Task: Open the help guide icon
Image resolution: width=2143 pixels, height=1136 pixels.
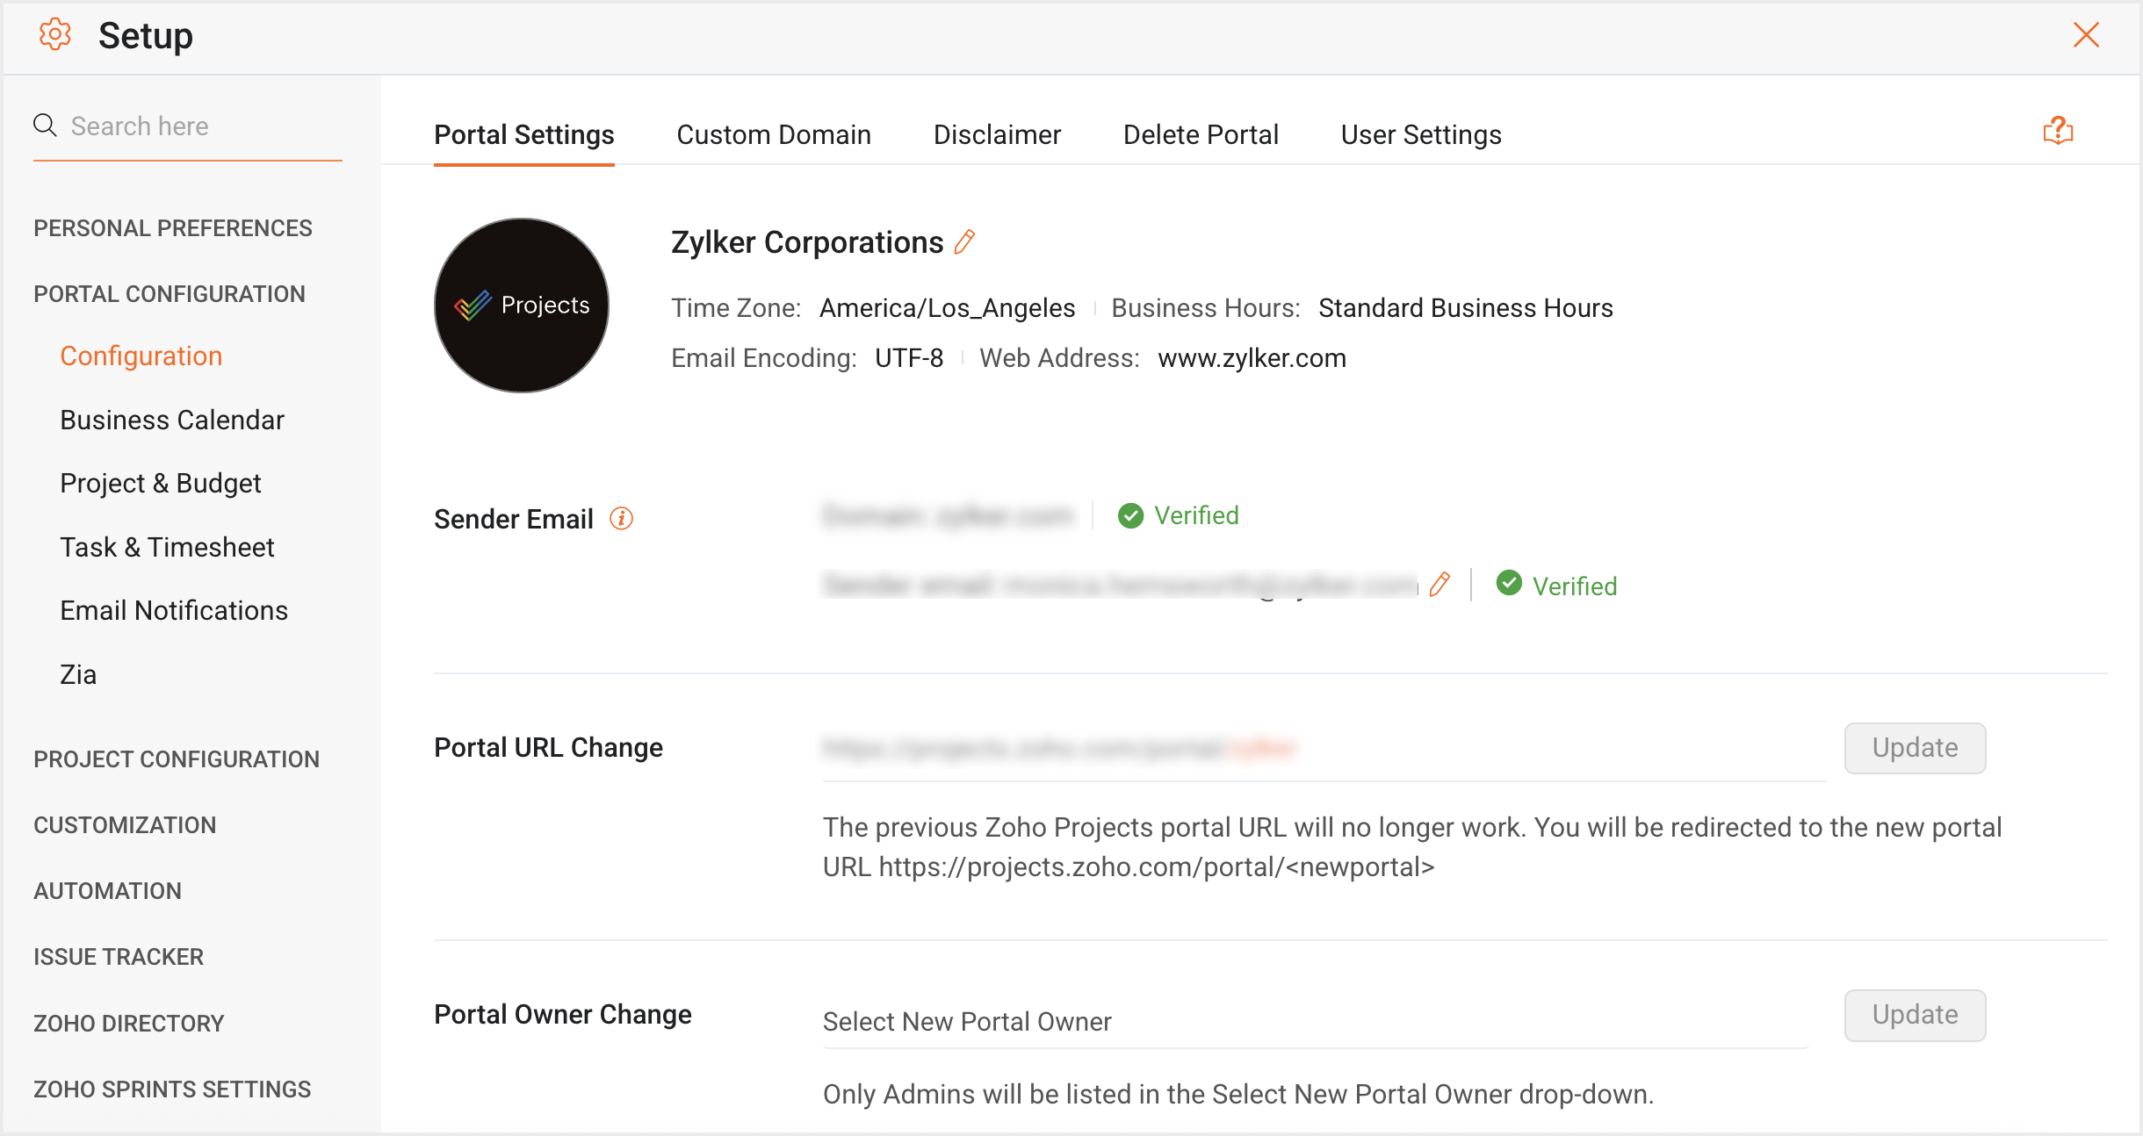Action: (x=2058, y=131)
